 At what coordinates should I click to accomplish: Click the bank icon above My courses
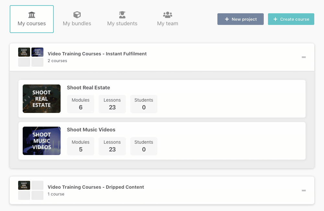(32, 15)
